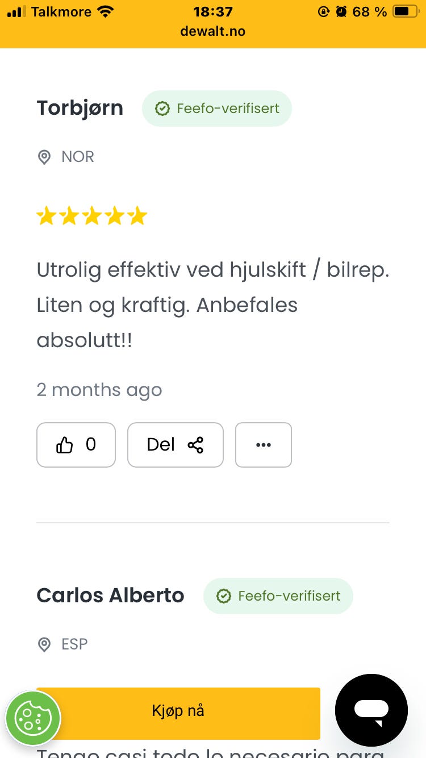
Task: Select the reviewer name Torbjørn
Action: click(80, 108)
